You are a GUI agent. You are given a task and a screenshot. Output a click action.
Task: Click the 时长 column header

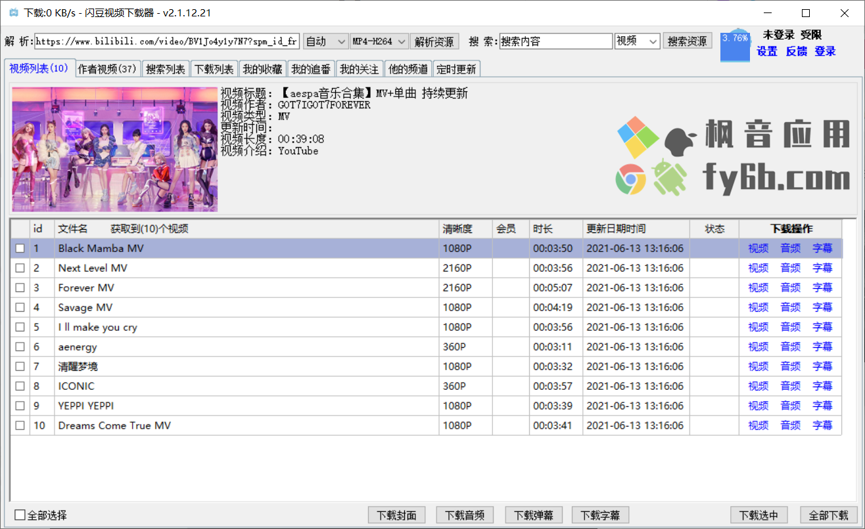point(555,229)
